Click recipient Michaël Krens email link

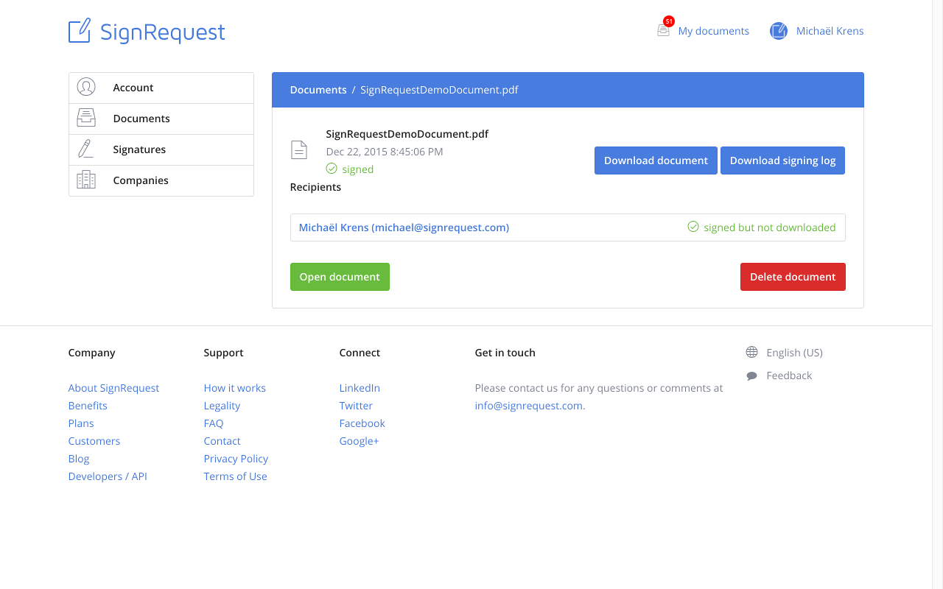(x=404, y=228)
